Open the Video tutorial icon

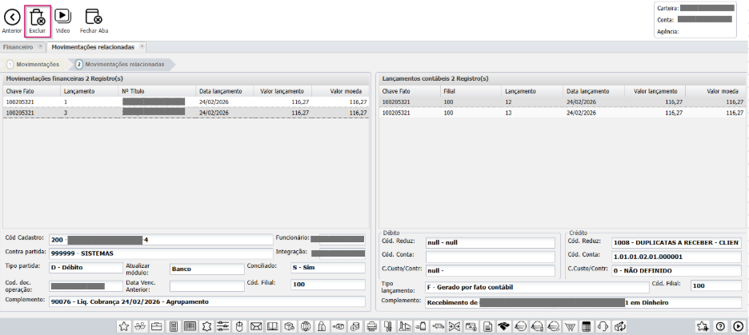62,17
